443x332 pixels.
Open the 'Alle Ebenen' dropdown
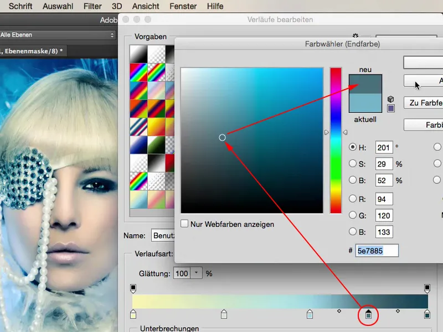point(58,35)
